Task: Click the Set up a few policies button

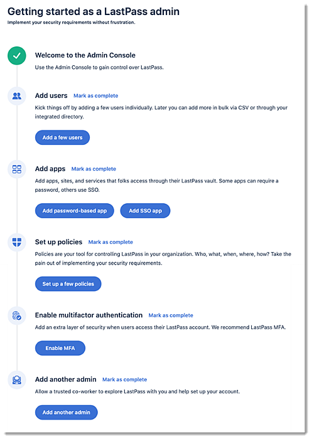Action: click(x=68, y=284)
